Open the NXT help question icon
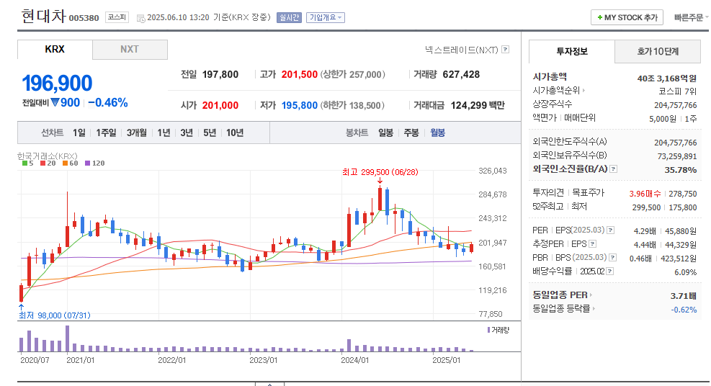 pyautogui.click(x=505, y=50)
